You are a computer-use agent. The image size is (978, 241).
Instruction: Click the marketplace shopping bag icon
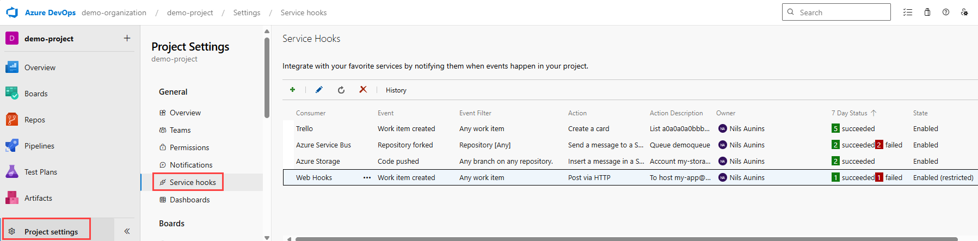(927, 12)
